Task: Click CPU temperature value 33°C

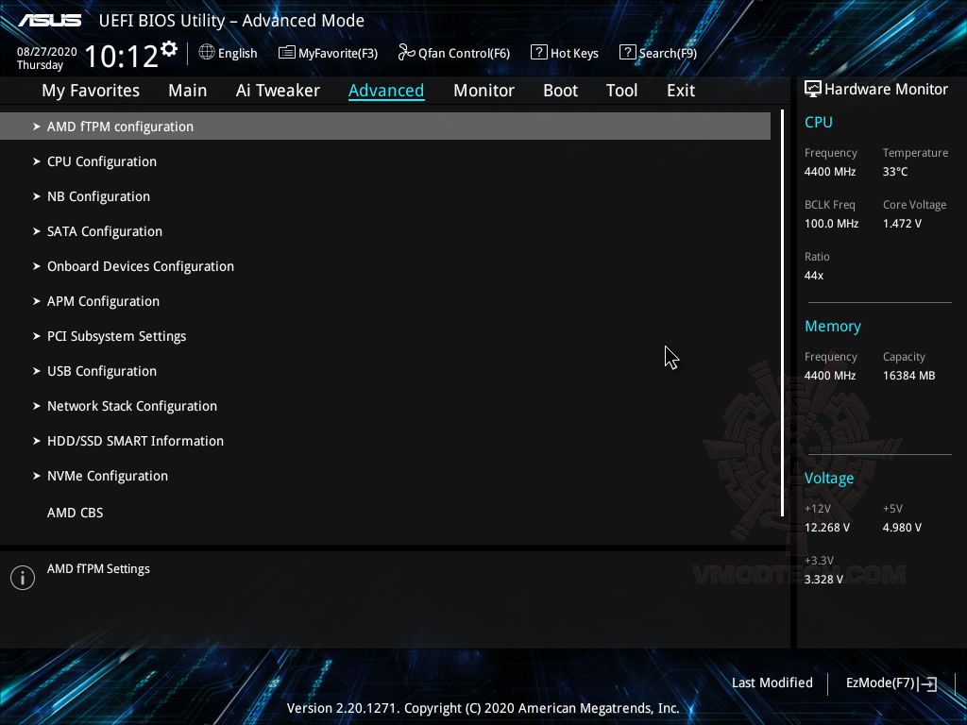Action: pos(895,172)
